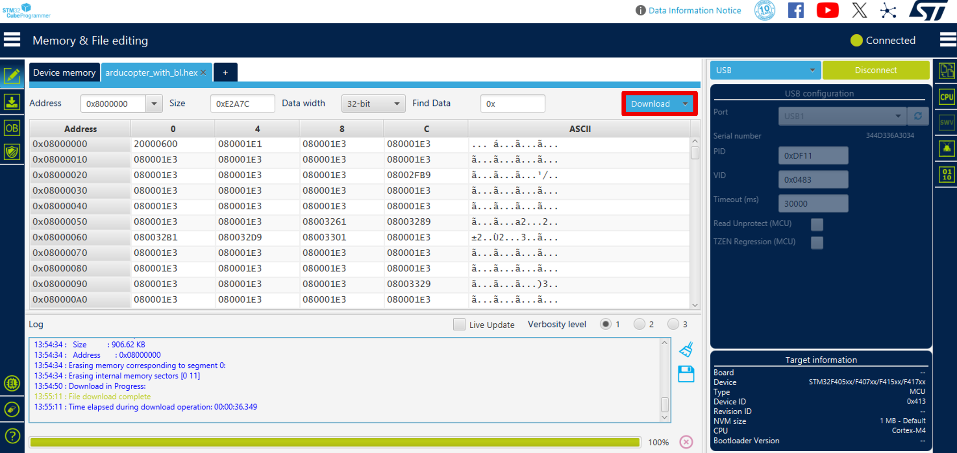Open the security shield icon in sidebar
Image resolution: width=957 pixels, height=453 pixels.
pyautogui.click(x=12, y=152)
